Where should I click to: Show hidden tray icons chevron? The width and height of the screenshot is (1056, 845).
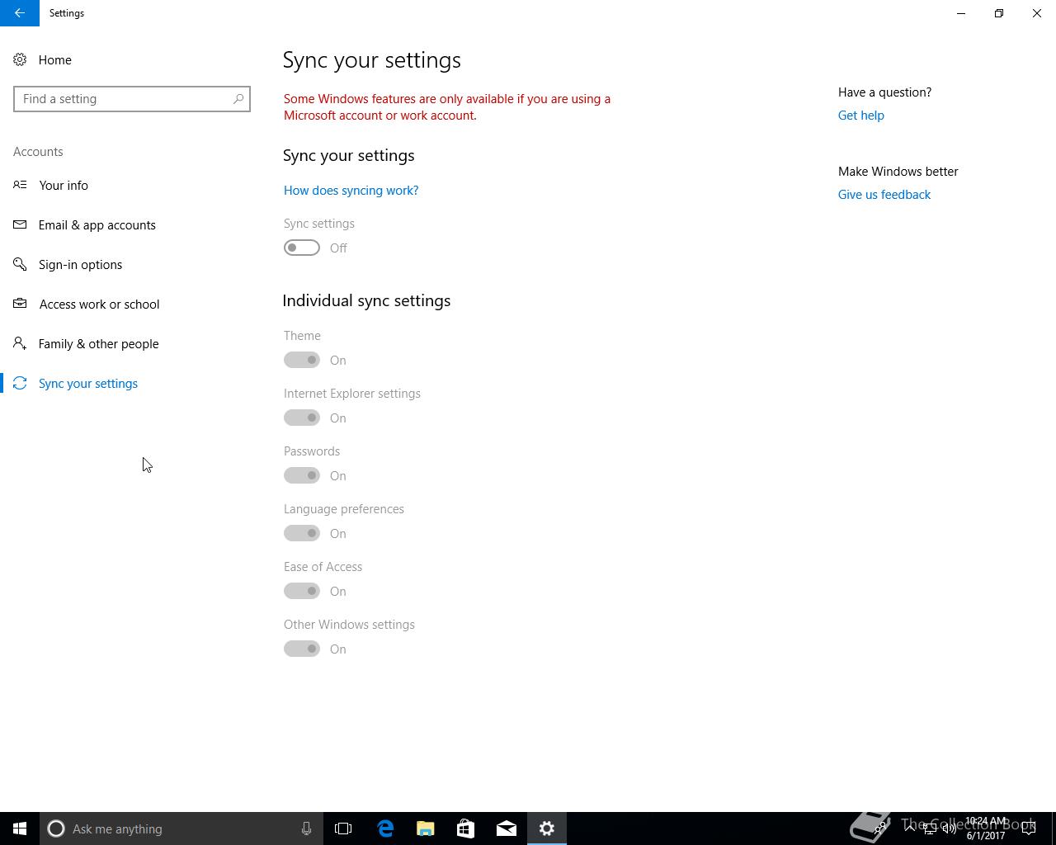(910, 828)
